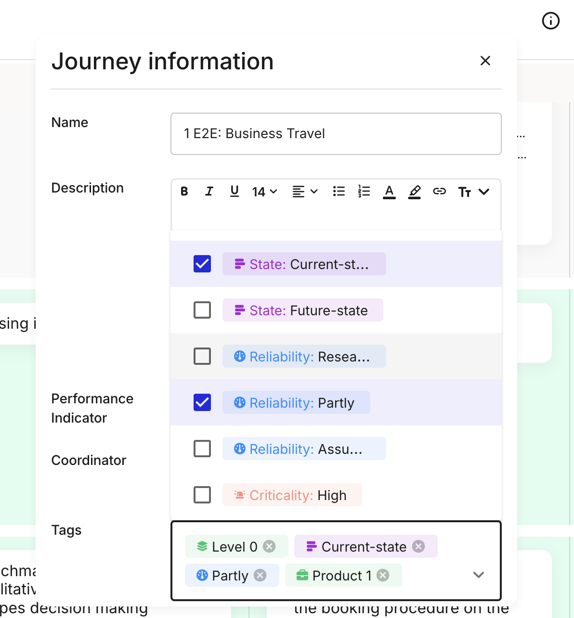Select the Reliability: Partly tag chip
Image resolution: width=574 pixels, height=618 pixels.
(296, 402)
